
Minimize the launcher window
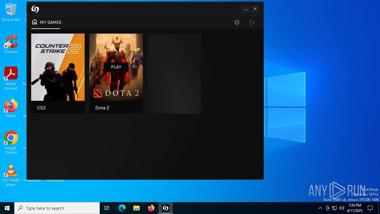[x=246, y=9]
